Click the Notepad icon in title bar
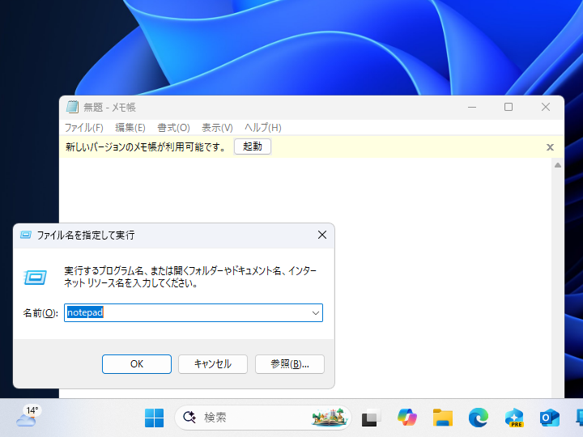Viewport: 583px width, 437px height. (x=72, y=107)
